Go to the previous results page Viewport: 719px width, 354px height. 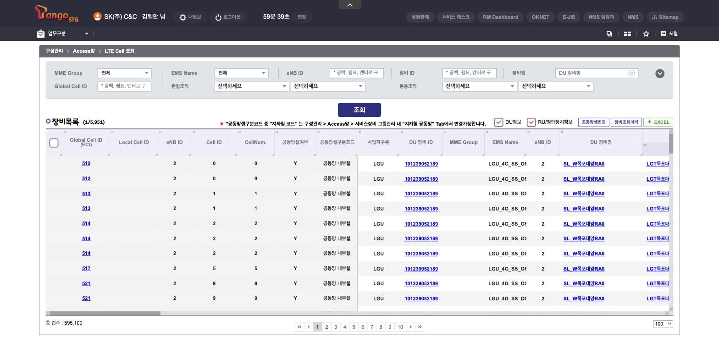309,327
